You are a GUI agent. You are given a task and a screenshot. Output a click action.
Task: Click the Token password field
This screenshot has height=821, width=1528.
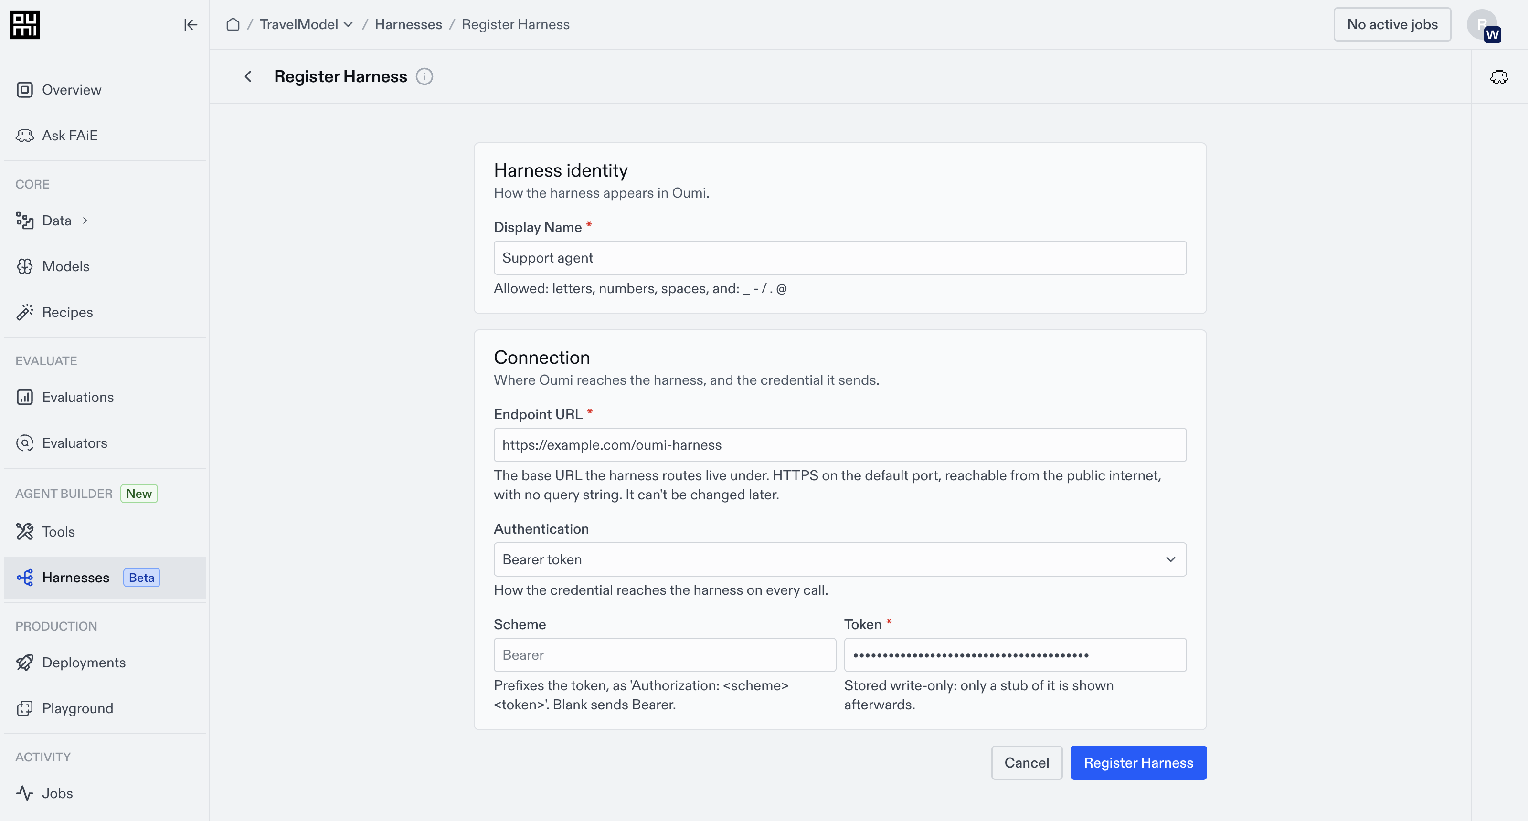1015,655
